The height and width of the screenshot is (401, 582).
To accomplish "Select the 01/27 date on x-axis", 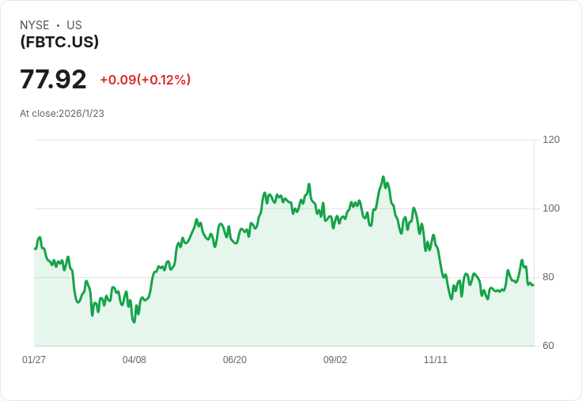I will tap(34, 360).
